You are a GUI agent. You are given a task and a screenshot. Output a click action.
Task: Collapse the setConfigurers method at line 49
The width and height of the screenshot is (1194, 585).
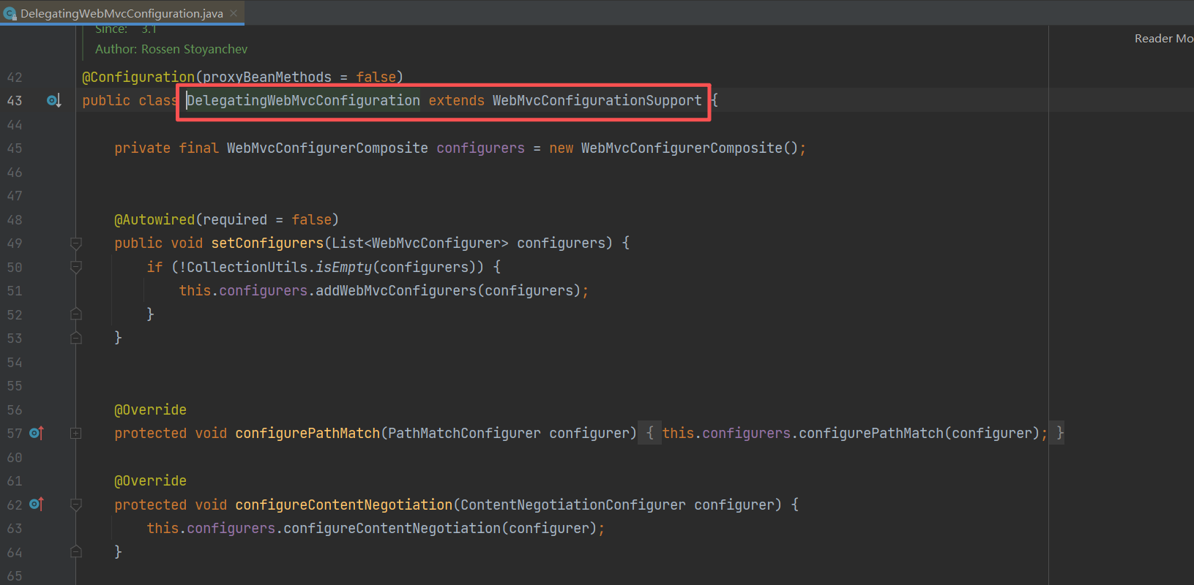pos(75,244)
